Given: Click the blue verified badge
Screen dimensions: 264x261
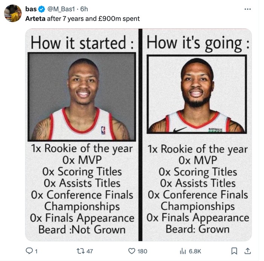Looking at the screenshot, I should pyautogui.click(x=41, y=9).
